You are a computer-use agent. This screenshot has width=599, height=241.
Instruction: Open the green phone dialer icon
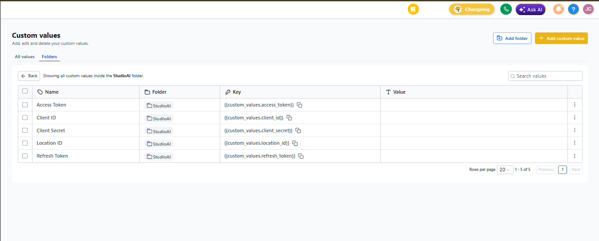tap(506, 9)
